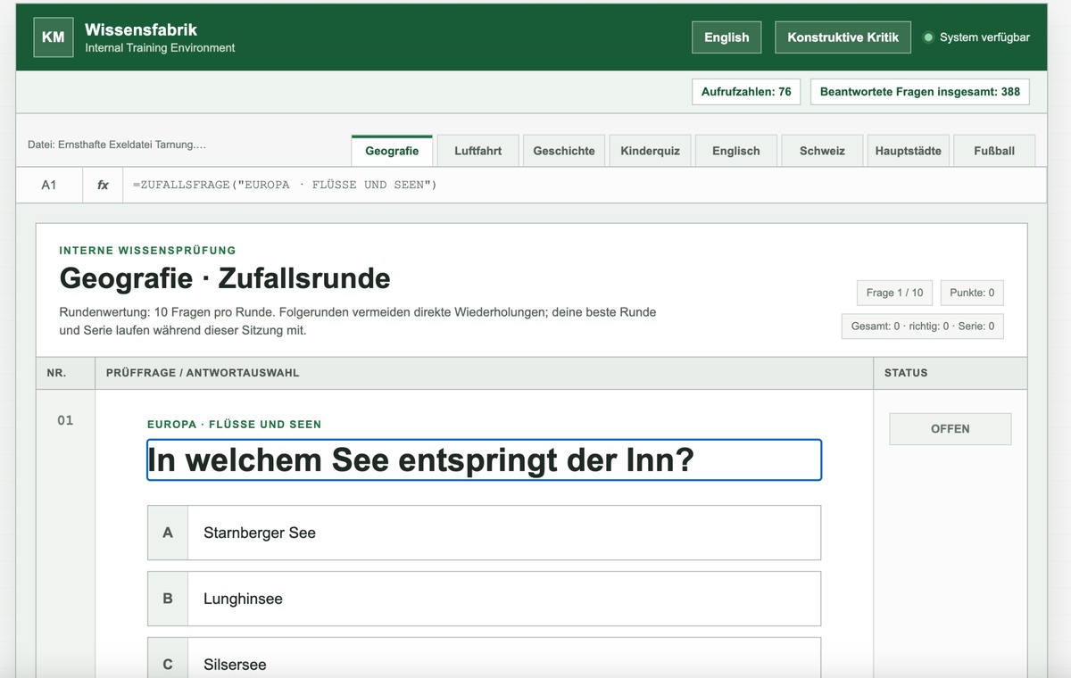The height and width of the screenshot is (678, 1071).
Task: Click Internal Training Environment subtitle
Action: click(160, 48)
